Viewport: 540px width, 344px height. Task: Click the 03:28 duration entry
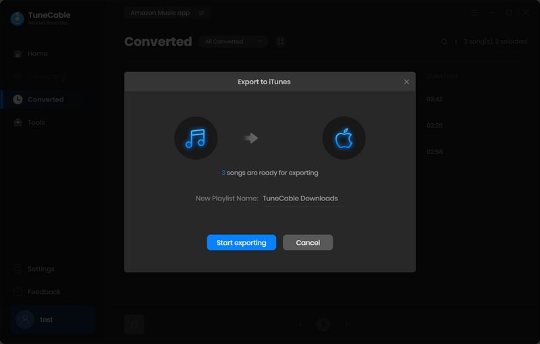pyautogui.click(x=434, y=125)
